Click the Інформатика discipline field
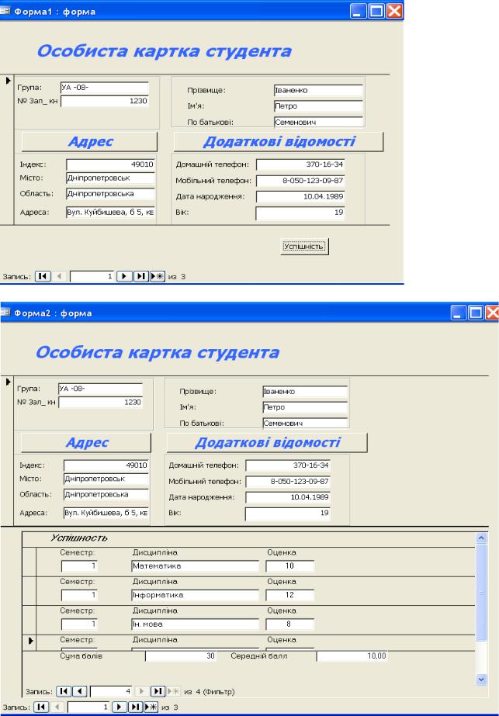Screen dimensions: 499x716 pyautogui.click(x=195, y=595)
